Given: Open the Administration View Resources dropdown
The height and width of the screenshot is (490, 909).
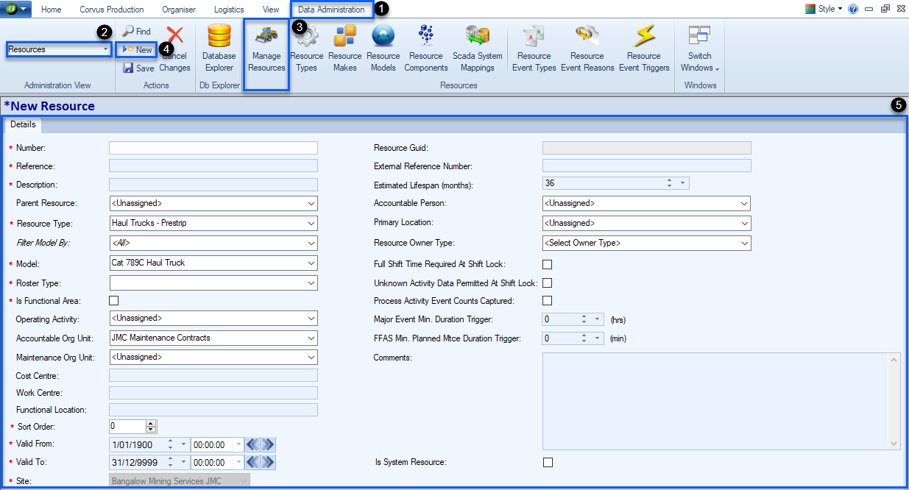Looking at the screenshot, I should click(x=59, y=49).
